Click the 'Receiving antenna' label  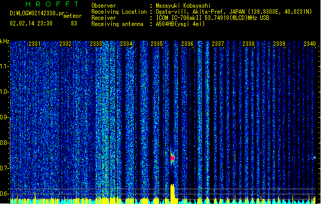[x=117, y=24]
